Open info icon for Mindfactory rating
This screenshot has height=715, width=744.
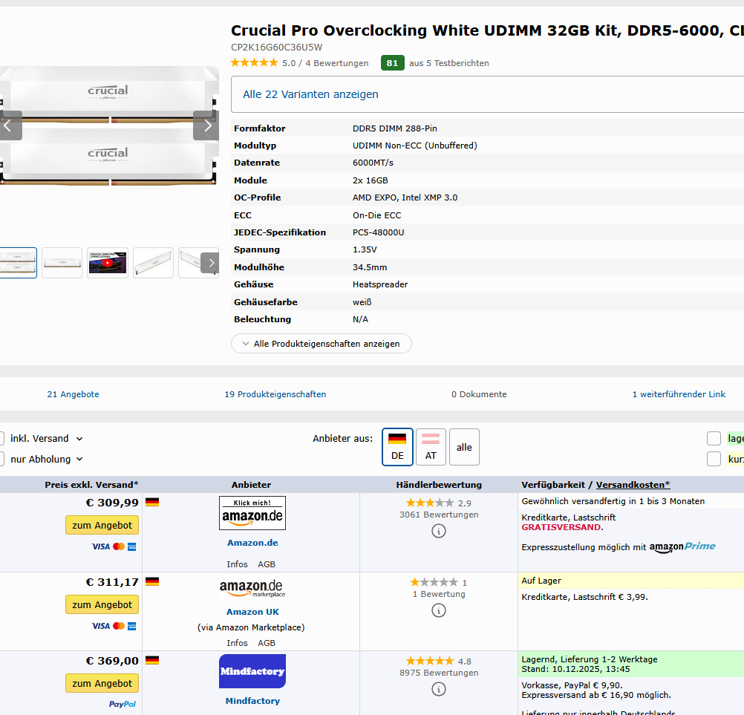tap(438, 689)
